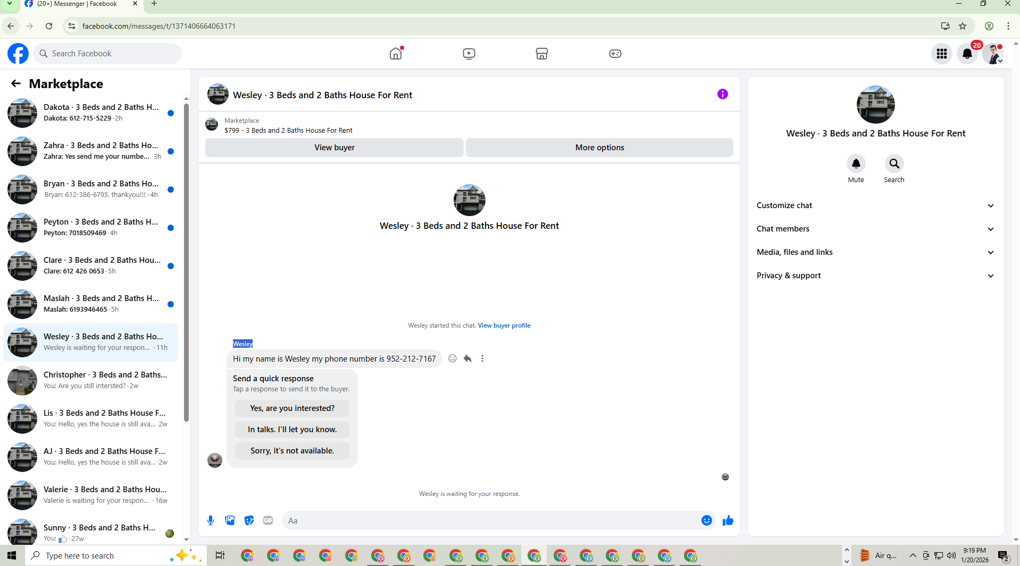Screen dimensions: 1020x566
Task: Bookmark this page with the star
Action: click(963, 26)
